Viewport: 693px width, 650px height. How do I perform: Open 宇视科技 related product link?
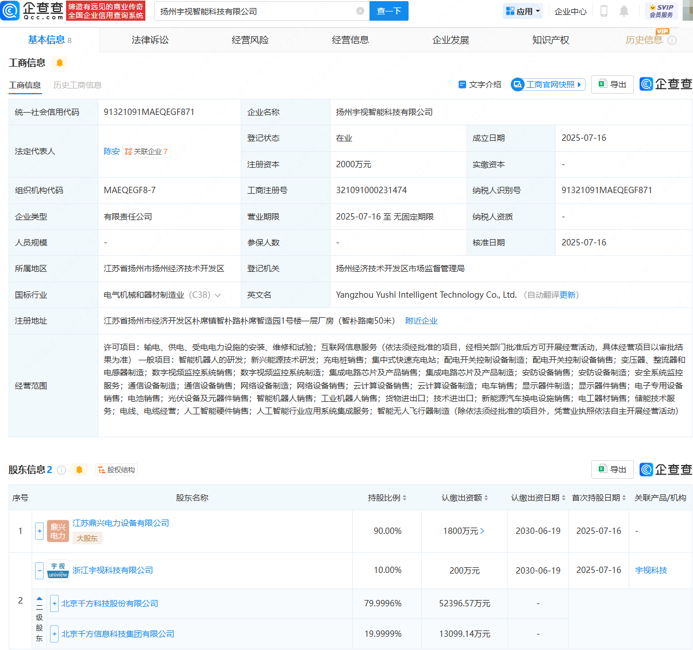click(x=651, y=570)
